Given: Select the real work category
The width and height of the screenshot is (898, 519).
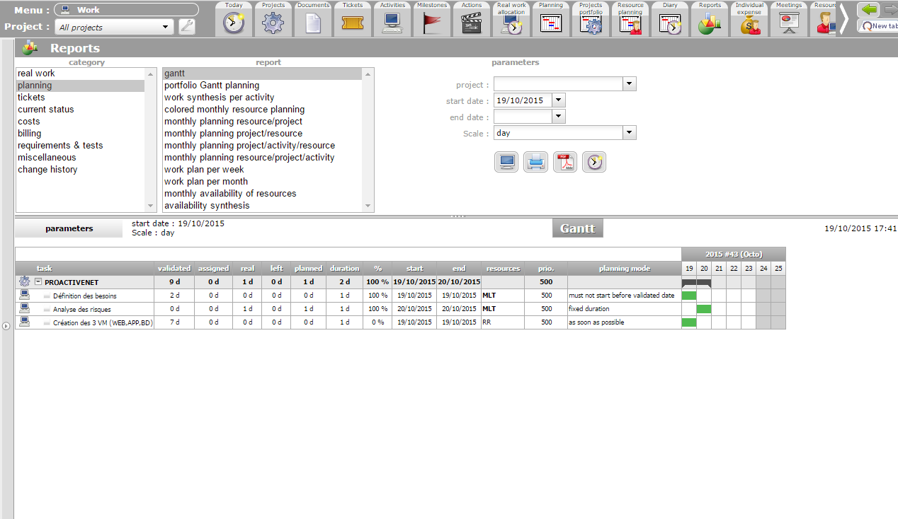Looking at the screenshot, I should pos(80,74).
